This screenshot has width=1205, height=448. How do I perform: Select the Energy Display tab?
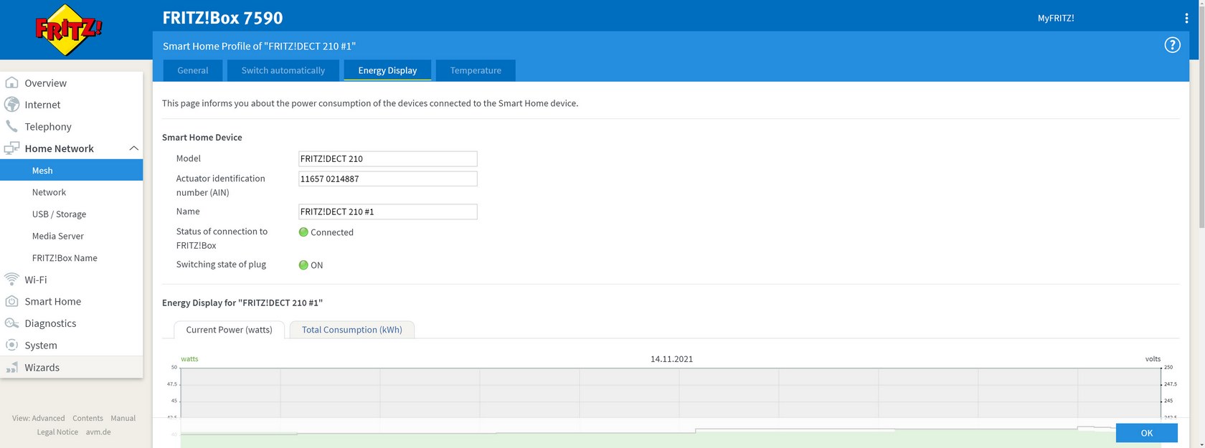[387, 70]
